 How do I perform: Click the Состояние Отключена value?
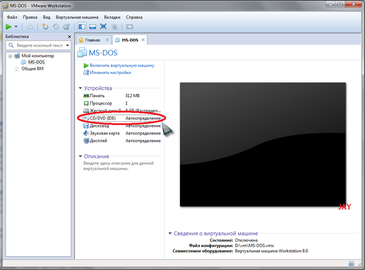coord(246,240)
